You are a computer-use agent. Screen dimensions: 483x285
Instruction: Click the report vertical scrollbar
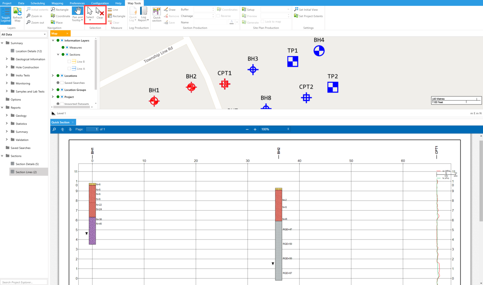(481, 181)
